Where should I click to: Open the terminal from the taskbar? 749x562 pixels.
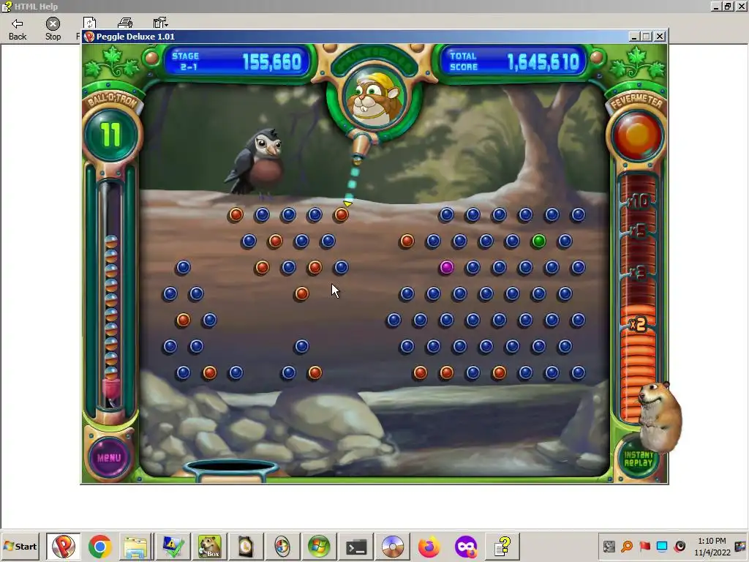(x=356, y=547)
